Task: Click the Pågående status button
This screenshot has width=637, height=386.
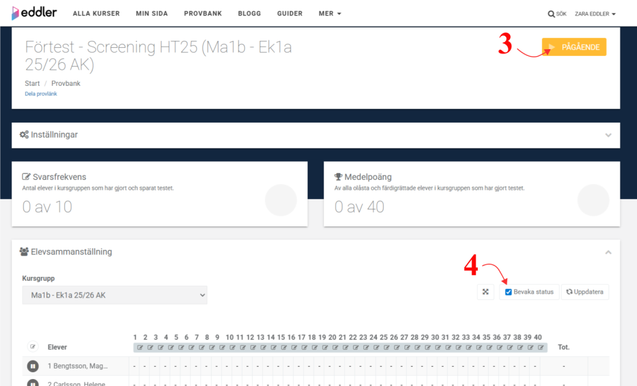Action: [574, 47]
